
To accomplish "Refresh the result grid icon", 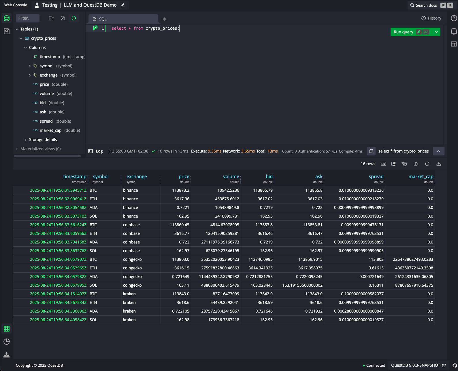I will [x=427, y=164].
